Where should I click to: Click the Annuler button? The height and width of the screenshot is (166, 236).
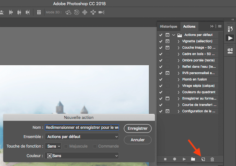(x=137, y=140)
